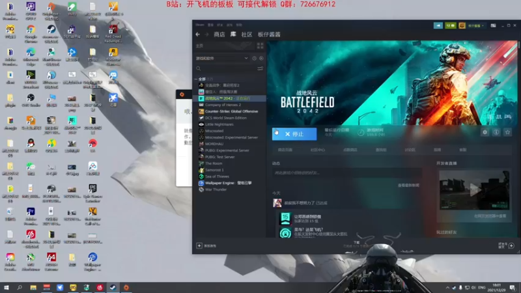The image size is (521, 293).
Task: Open the green friend notifications button
Action: tap(450, 25)
